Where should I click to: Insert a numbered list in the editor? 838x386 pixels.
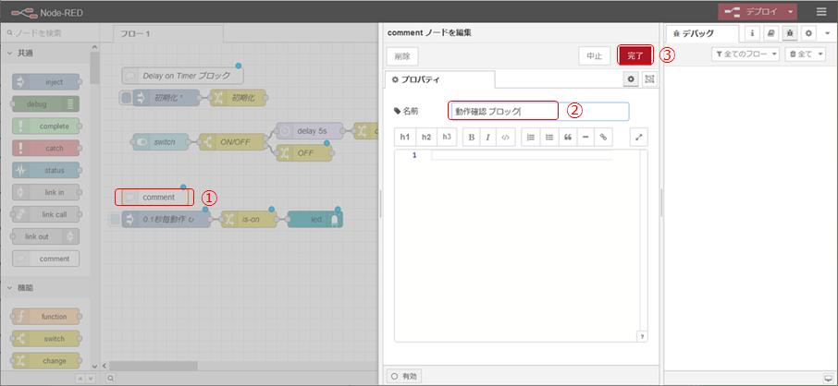pyautogui.click(x=531, y=137)
